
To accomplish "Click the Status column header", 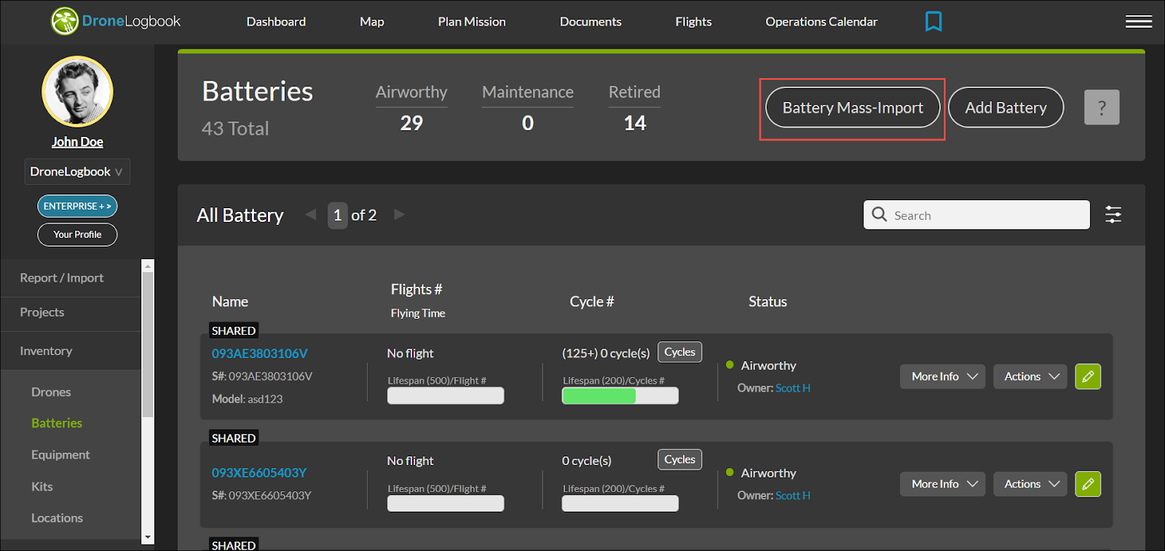I will click(x=767, y=301).
